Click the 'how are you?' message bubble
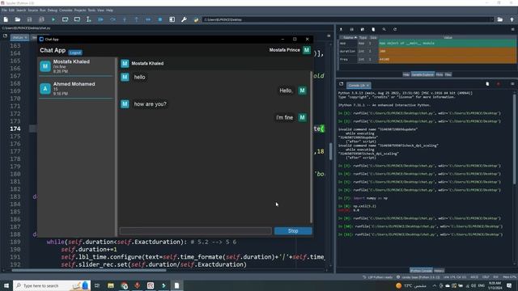 coord(150,104)
